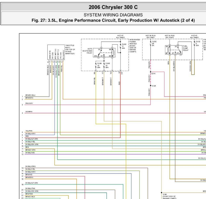Click auto shutdown relay terminal "87A"
206x199 pixels.
click(96, 56)
